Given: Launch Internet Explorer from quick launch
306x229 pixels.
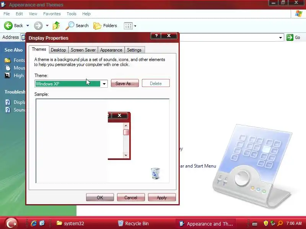Looking at the screenshot, I should point(34,223).
